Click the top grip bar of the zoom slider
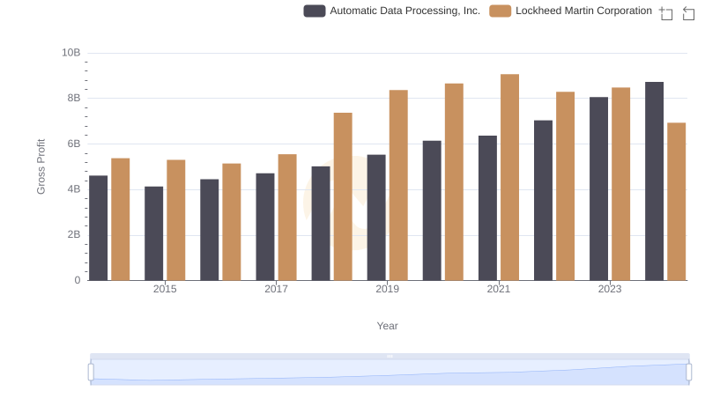This screenshot has height=406, width=705. (390, 356)
